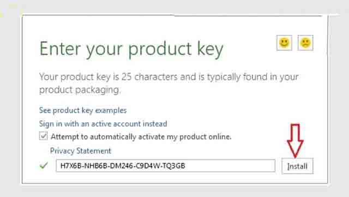Open 'See product key examples' link
Screen dimensions: 349x197
83,110
